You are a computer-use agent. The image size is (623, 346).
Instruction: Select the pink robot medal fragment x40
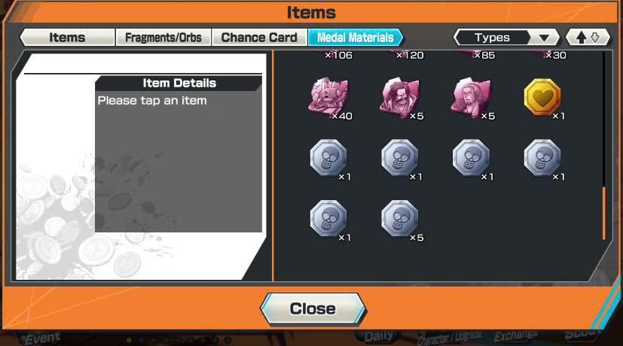328,98
